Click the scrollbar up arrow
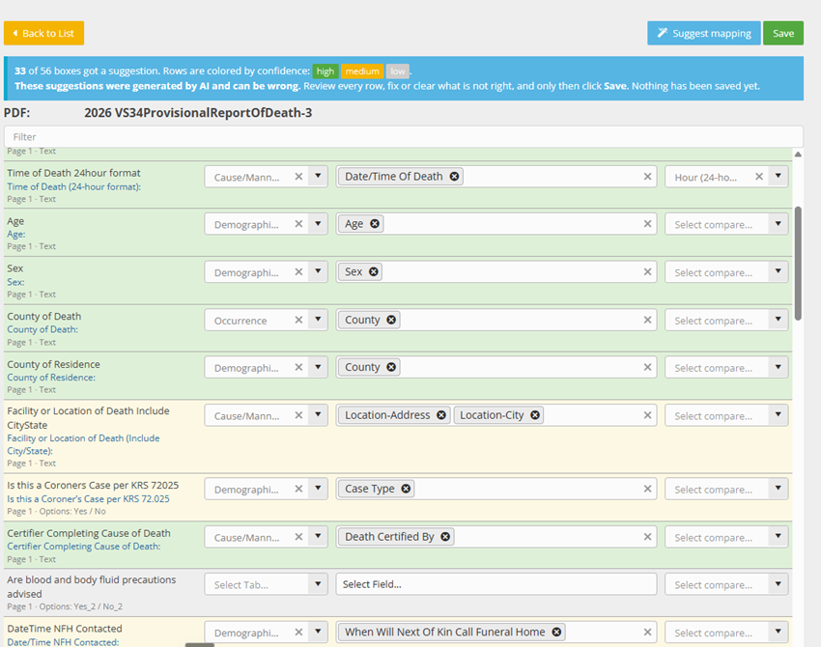The image size is (821, 647). coord(798,154)
